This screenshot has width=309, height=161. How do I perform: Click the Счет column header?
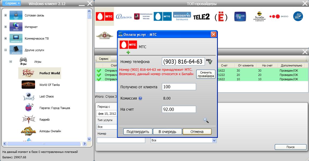click(x=224, y=65)
